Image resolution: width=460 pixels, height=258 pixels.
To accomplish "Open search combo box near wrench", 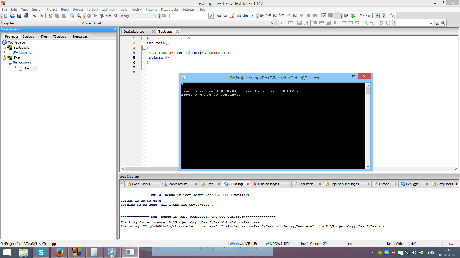I will [414, 23].
